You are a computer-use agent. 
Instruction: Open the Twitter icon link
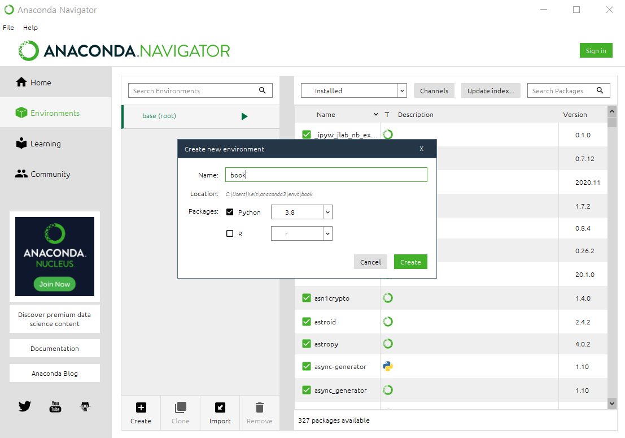[25, 406]
